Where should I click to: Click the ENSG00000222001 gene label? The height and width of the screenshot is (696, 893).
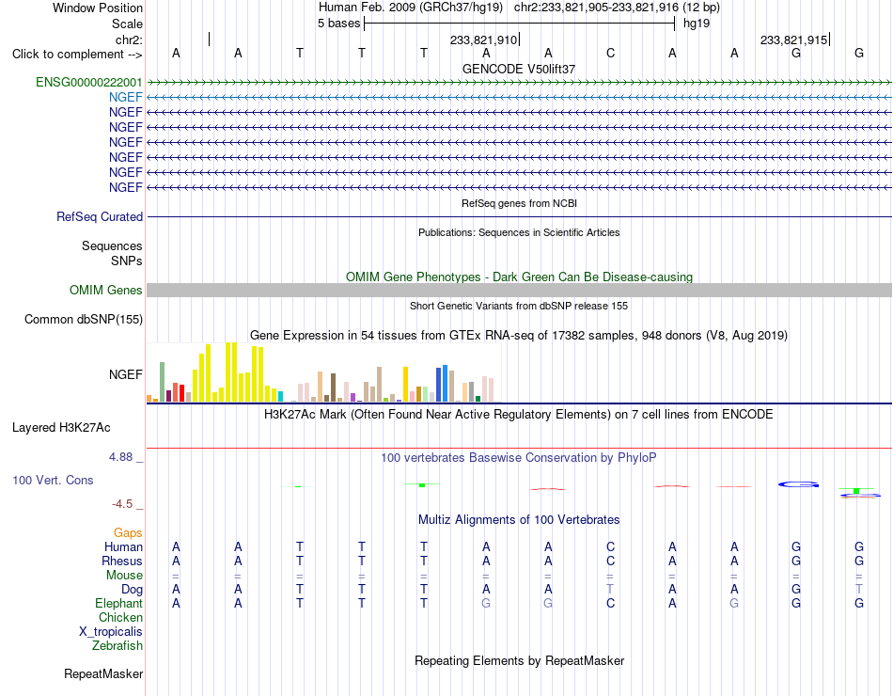click(x=89, y=82)
